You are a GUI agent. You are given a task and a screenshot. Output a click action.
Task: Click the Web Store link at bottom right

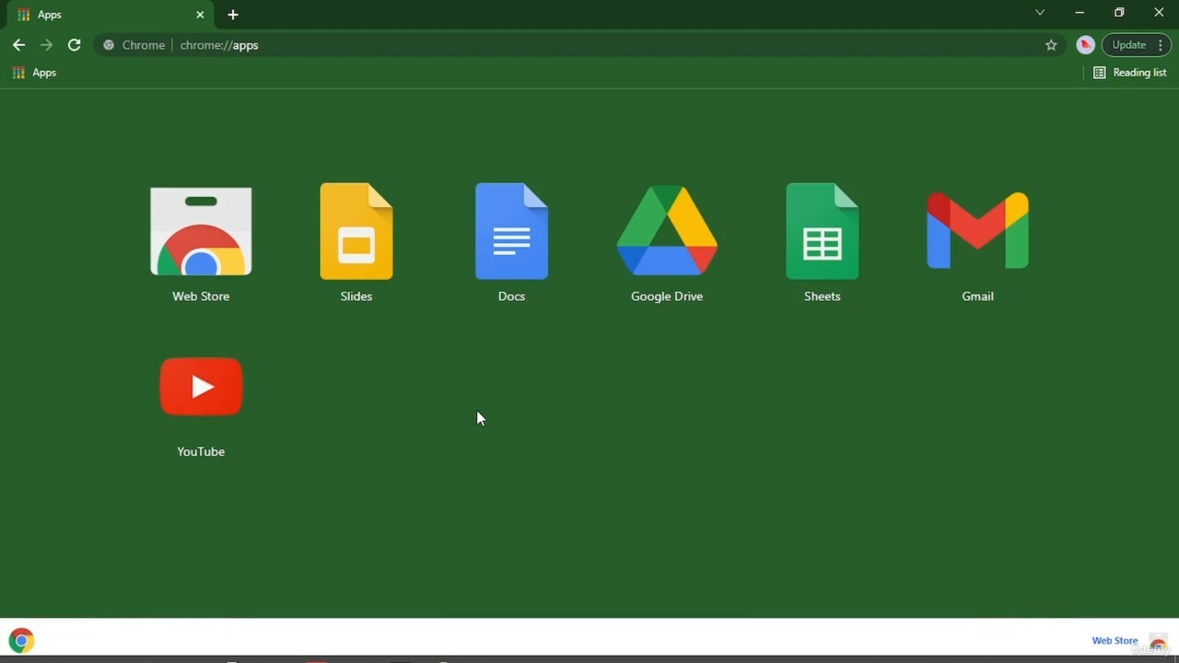[x=1115, y=641]
